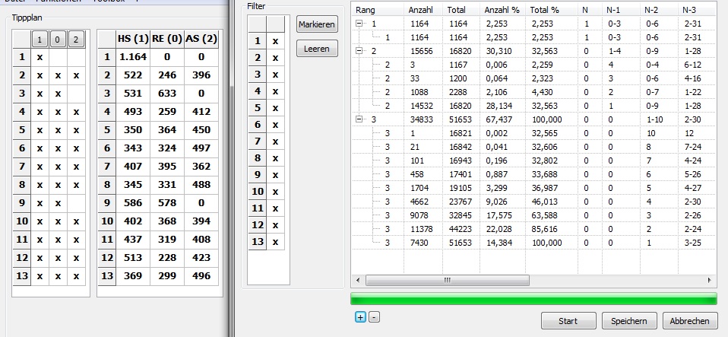Toggle Tippplan row 5 tip x under column 2
Viewport: 728px width, 337px height.
(x=76, y=130)
